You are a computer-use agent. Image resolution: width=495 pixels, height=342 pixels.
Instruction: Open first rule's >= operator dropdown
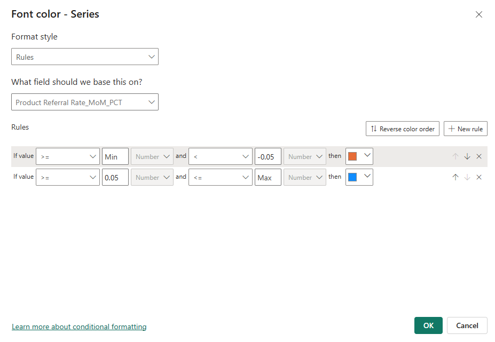(68, 156)
